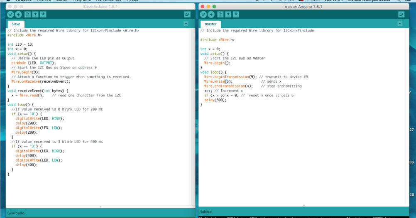Click comment '// Start the I2C Bus as Slave on address 9'
Image resolution: width=416 pixels, height=218 pixels.
pos(54,68)
